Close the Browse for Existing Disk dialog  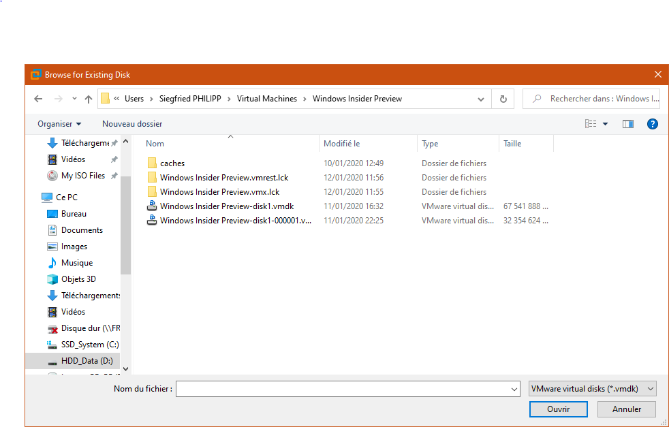pos(658,75)
